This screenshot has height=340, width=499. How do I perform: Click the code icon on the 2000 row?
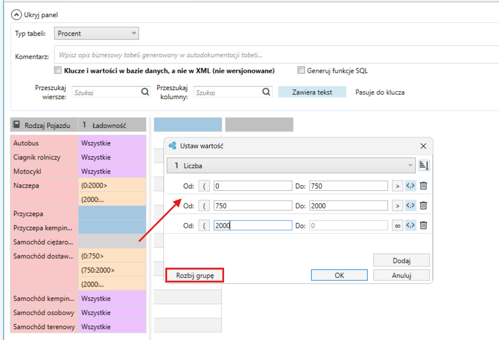(x=411, y=225)
